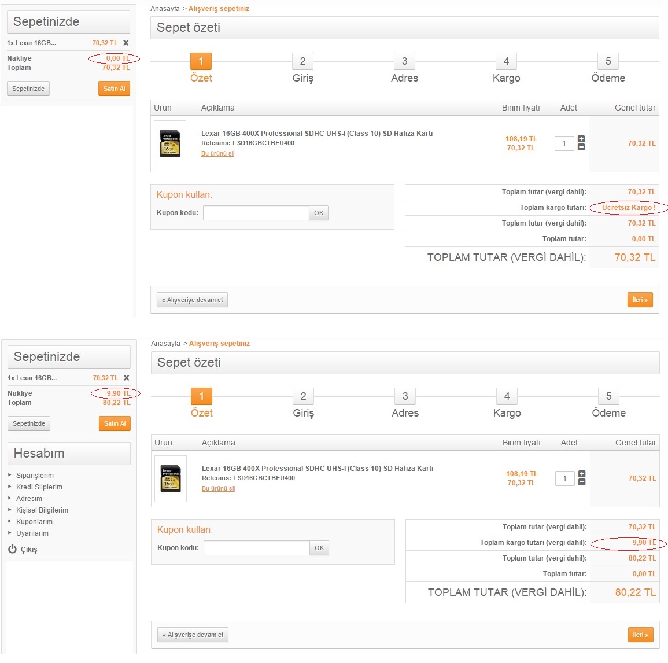The height and width of the screenshot is (663, 668).
Task: Click 9,90 TL shipping value in lower summary
Action: point(644,543)
